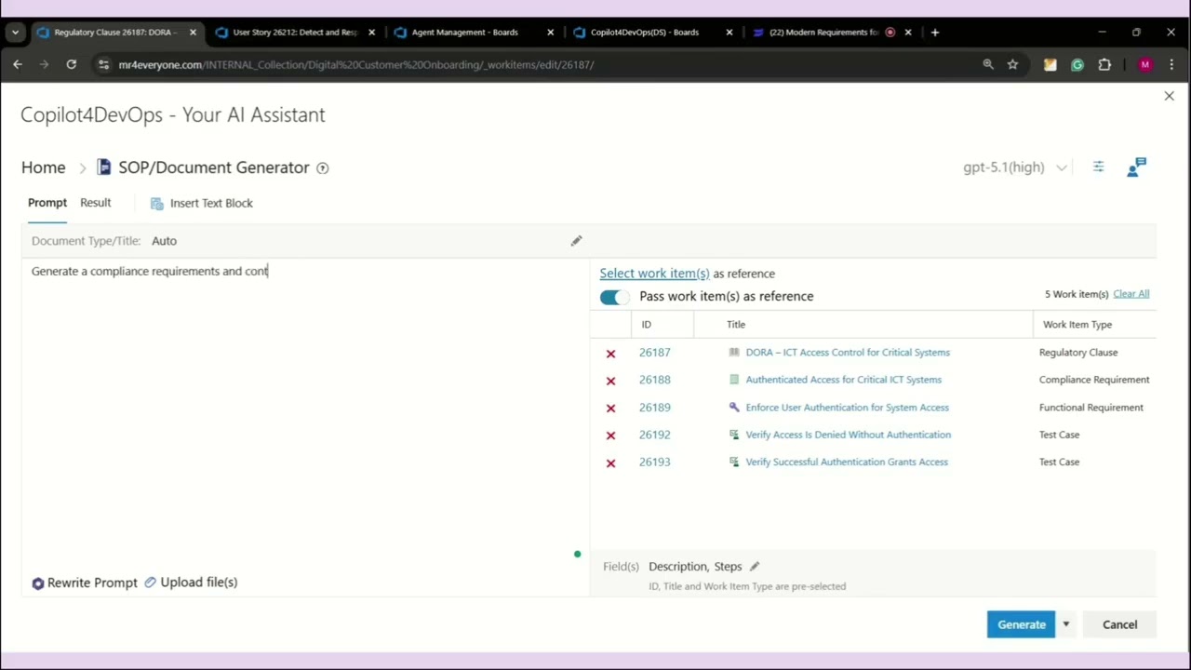Open Verify Access Is Denied Without Authentication
Image resolution: width=1191 pixels, height=670 pixels.
click(849, 435)
